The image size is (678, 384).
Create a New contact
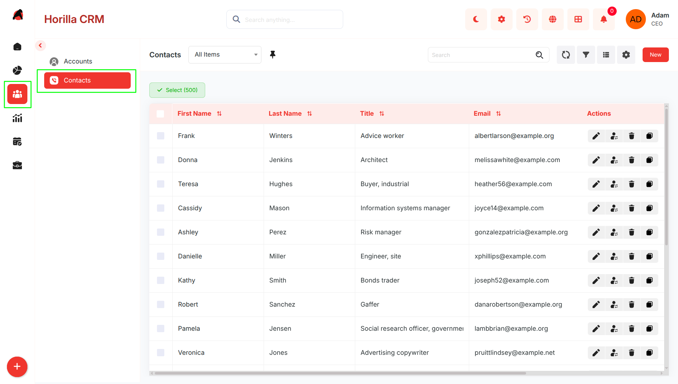tap(655, 55)
